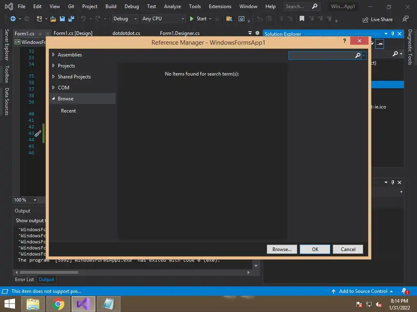Screen dimensions: 417x312
Task: Click the navigate backward arrow icon
Action: coord(13,19)
